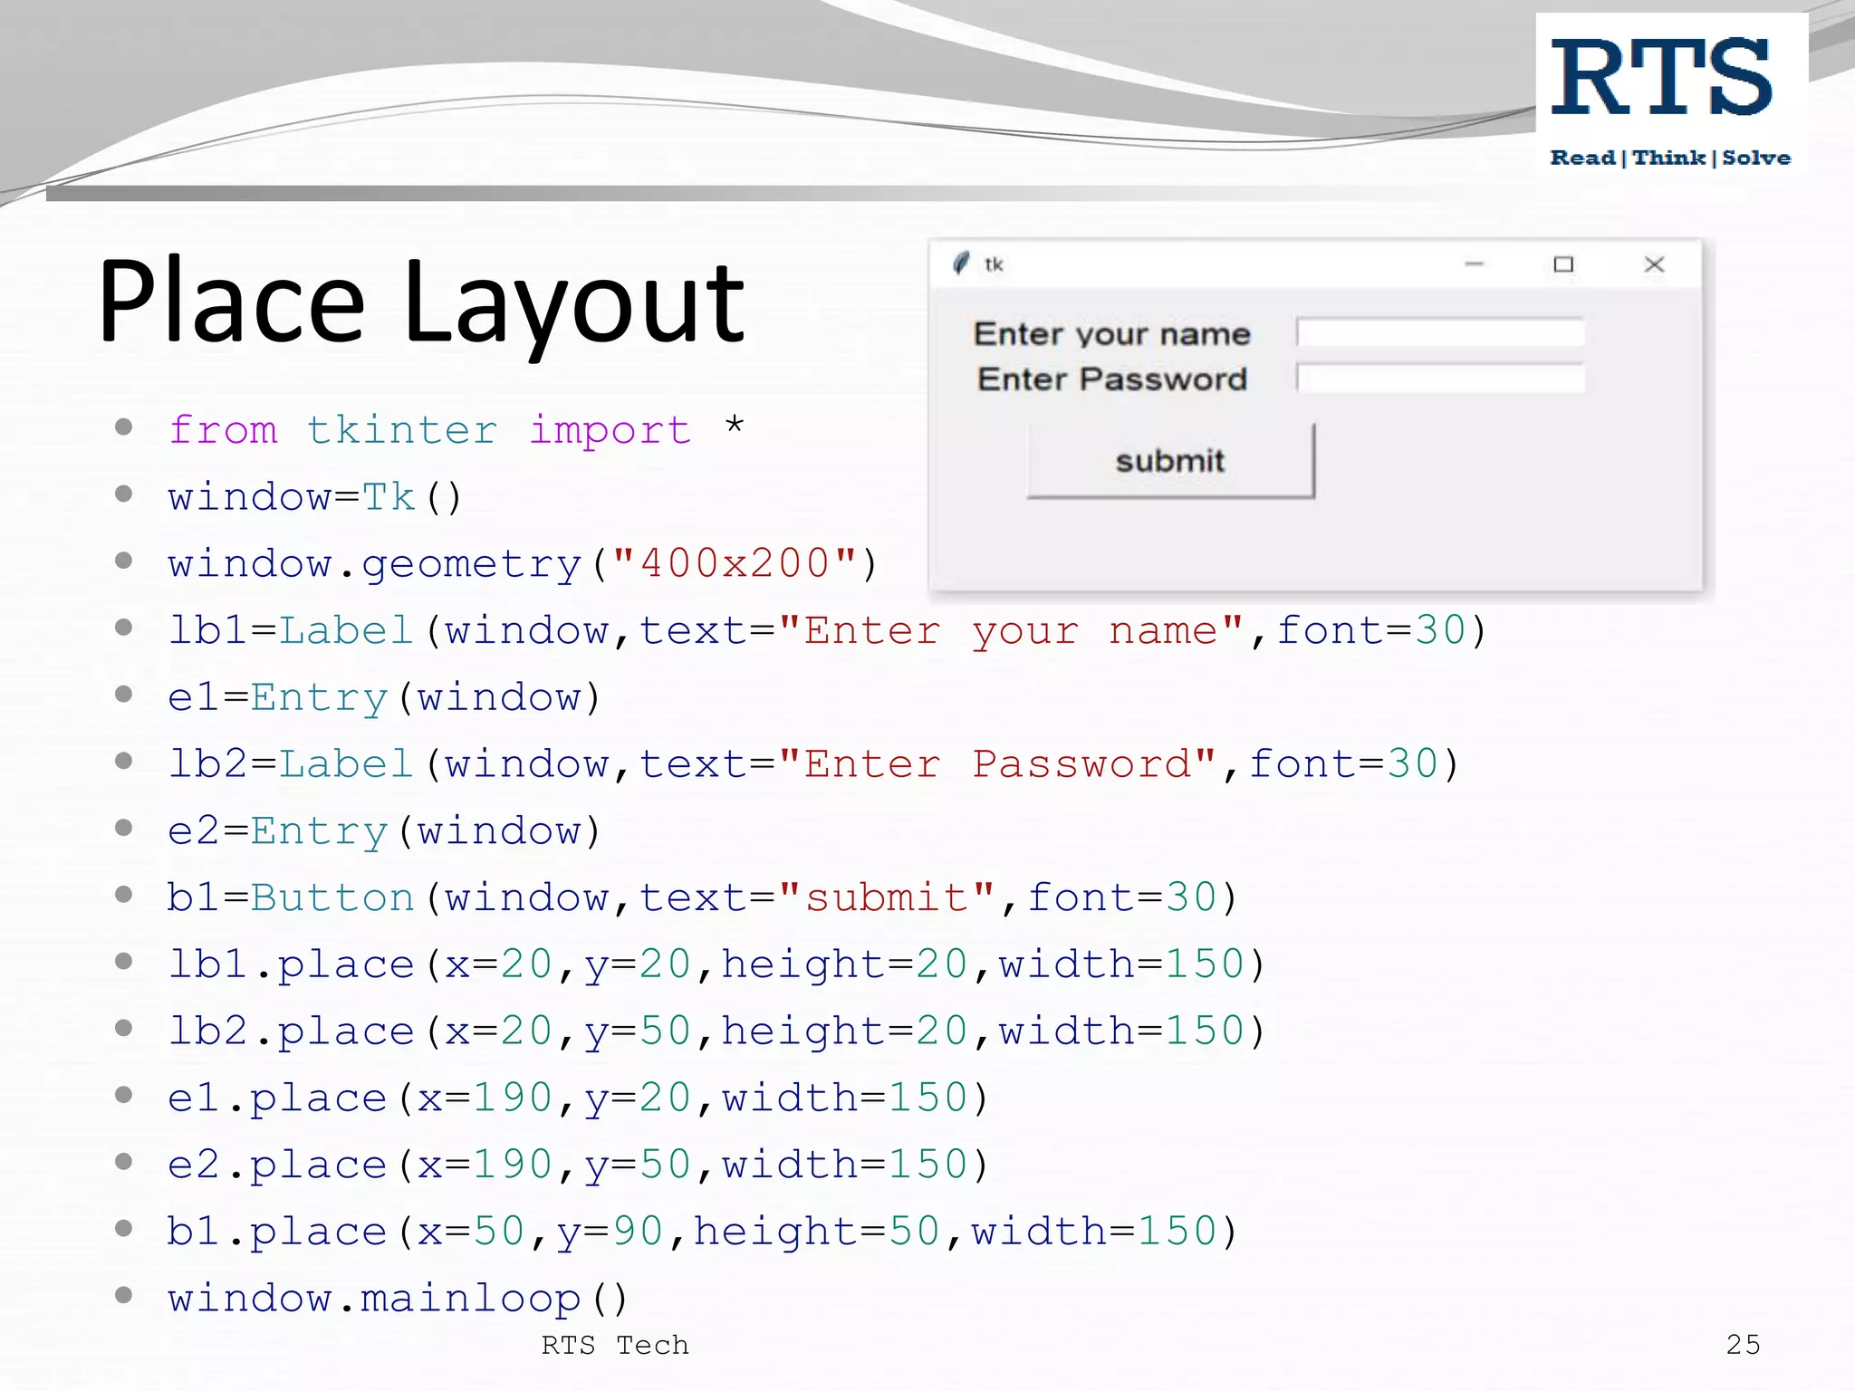
Task: Click the tk feather icon in title bar
Action: tap(961, 264)
